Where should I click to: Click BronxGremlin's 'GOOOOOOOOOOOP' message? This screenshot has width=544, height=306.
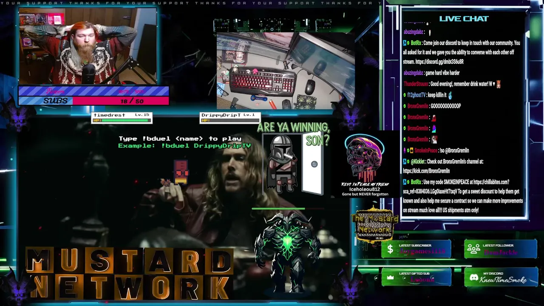click(446, 106)
